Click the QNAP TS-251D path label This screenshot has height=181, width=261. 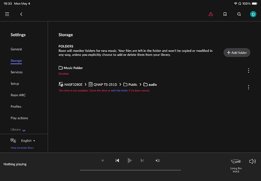[x=105, y=84]
